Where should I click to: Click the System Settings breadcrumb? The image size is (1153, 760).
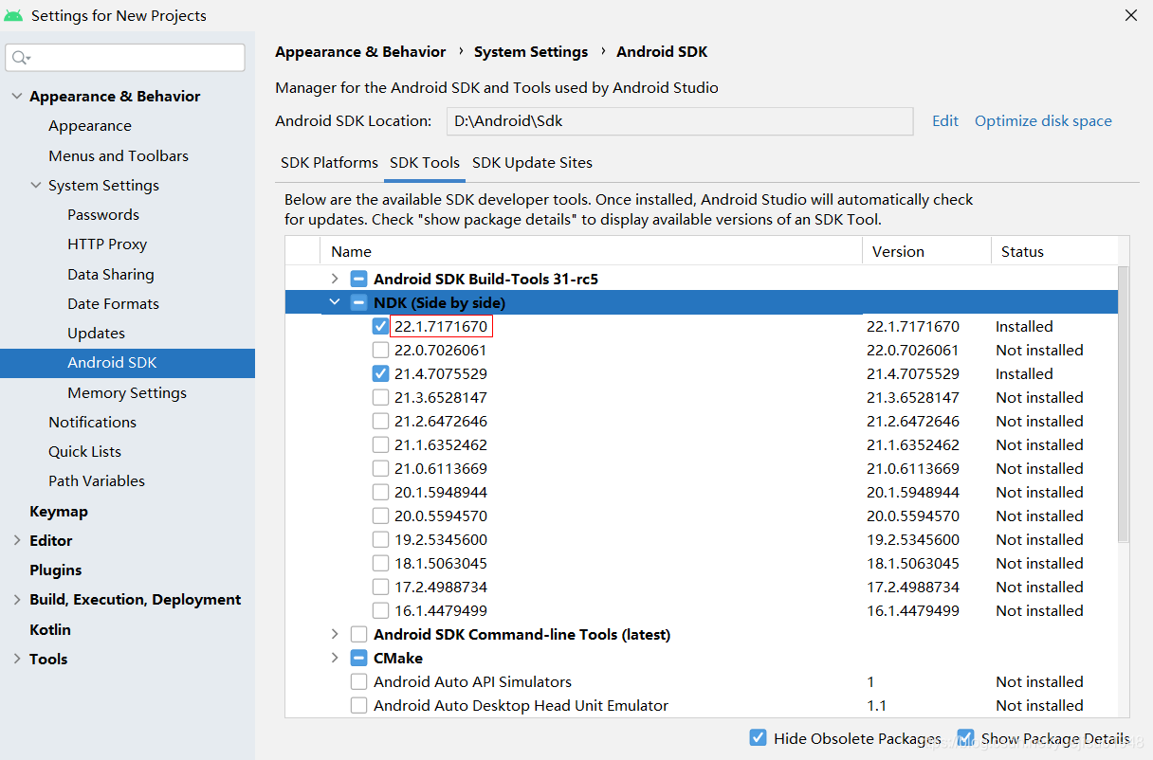click(531, 51)
